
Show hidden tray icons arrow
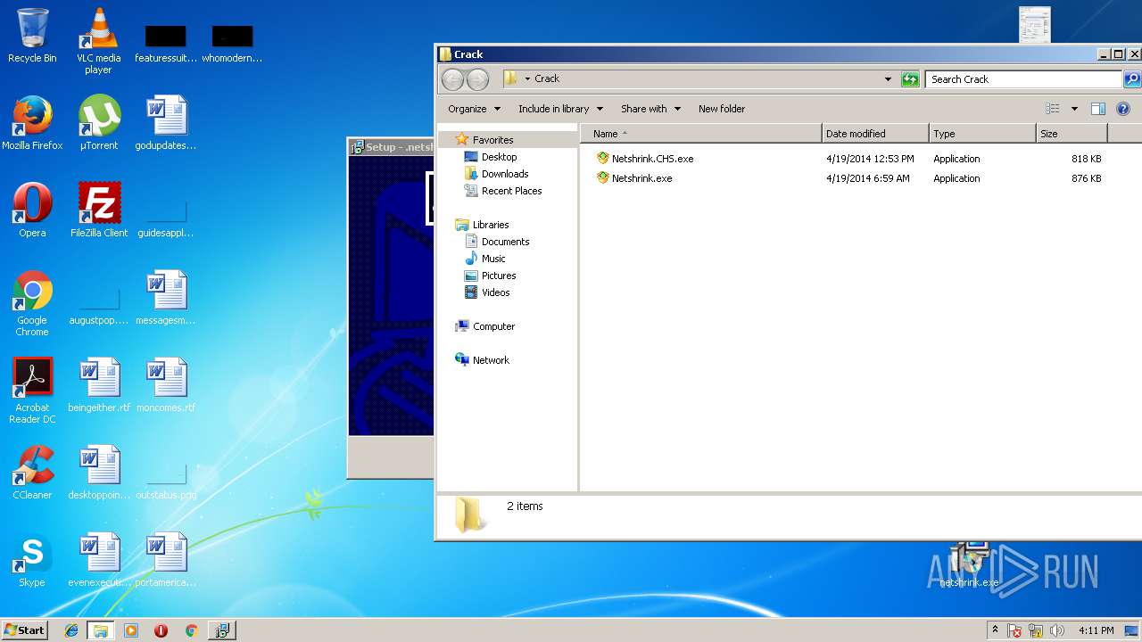pos(995,630)
